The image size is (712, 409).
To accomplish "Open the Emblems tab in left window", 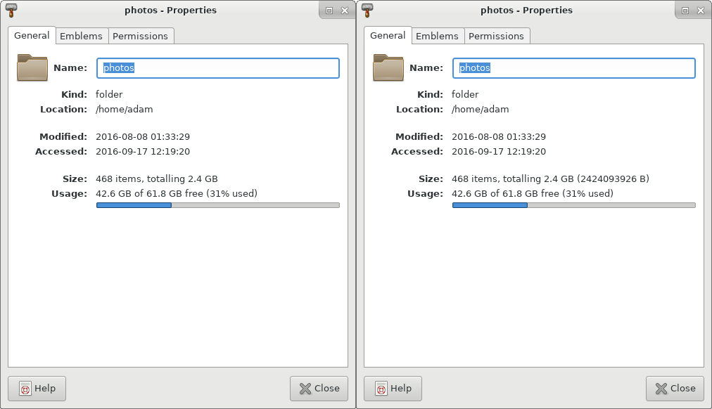I will [x=81, y=36].
